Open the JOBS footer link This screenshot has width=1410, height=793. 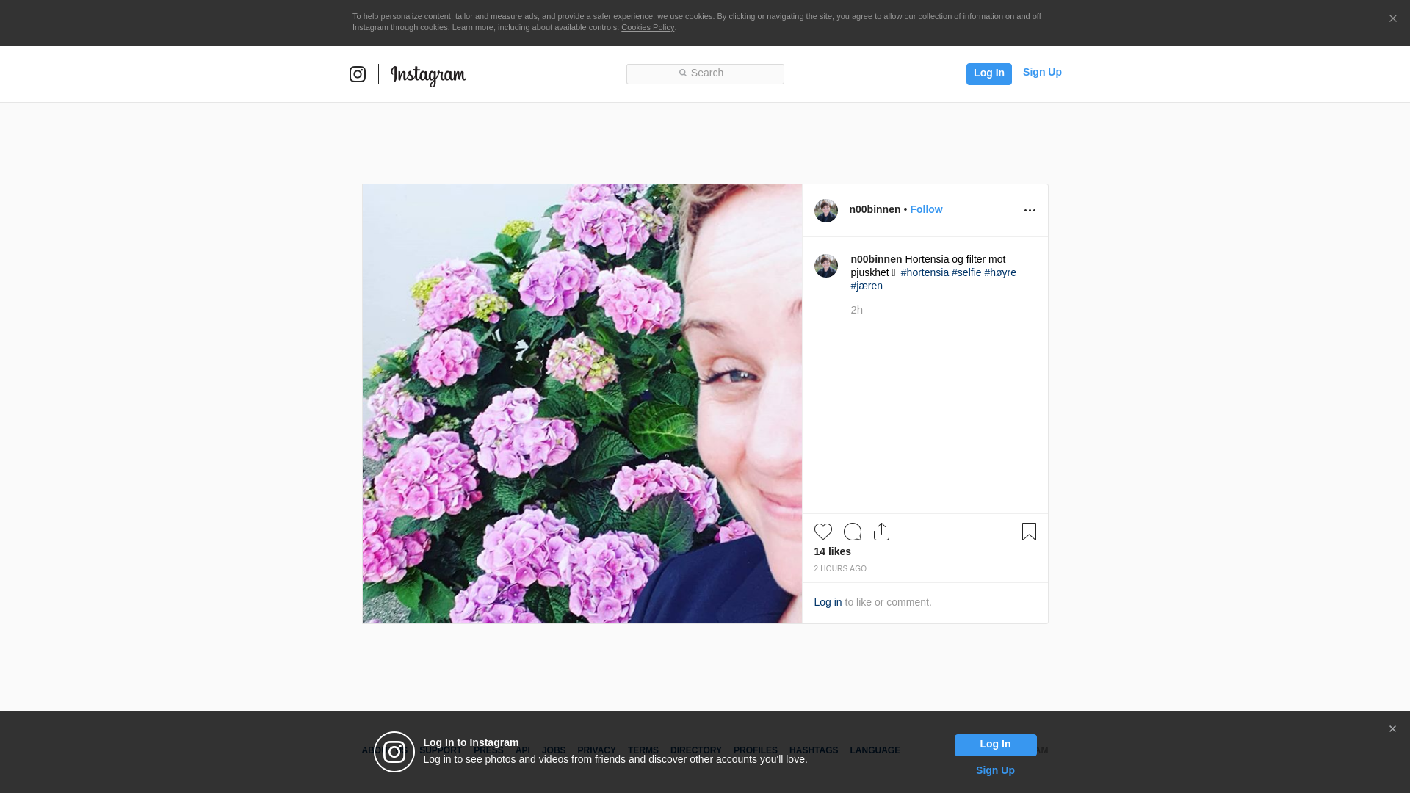point(554,750)
